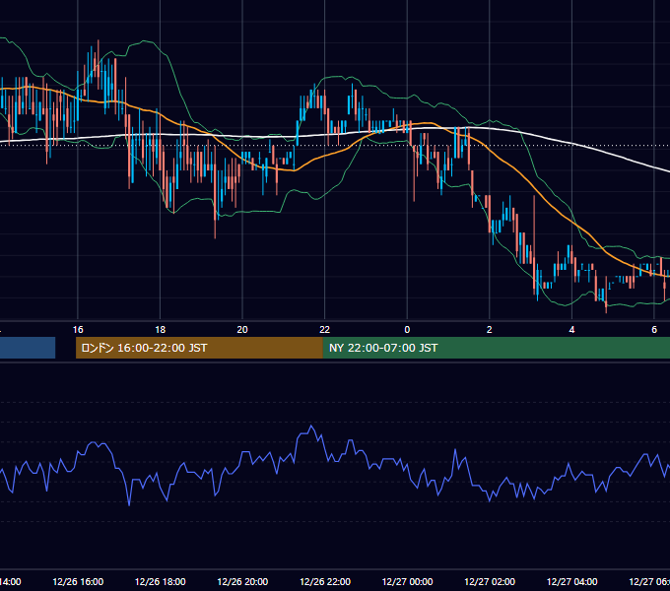Viewport: 670px width, 591px height.
Task: Click the '6' hour label on price chart axis
Action: (x=654, y=329)
